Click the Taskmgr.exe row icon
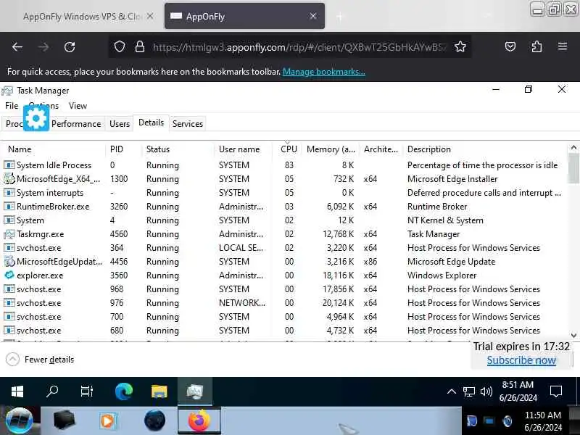580x435 pixels. [x=9, y=234]
